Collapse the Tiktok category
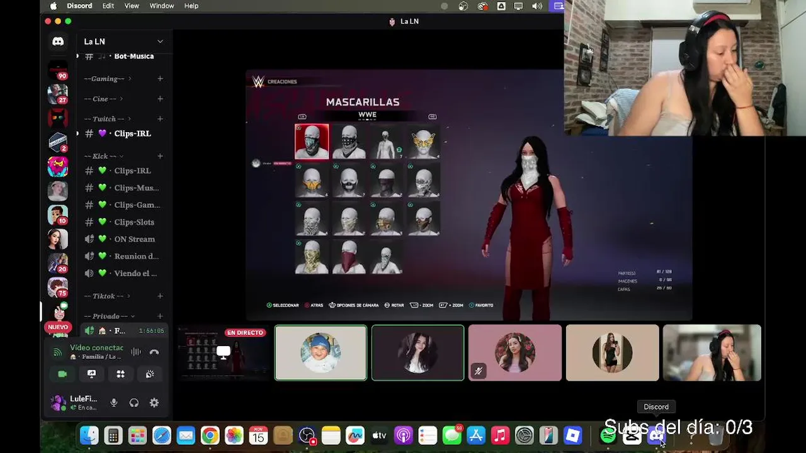This screenshot has width=806, height=453. [106, 296]
